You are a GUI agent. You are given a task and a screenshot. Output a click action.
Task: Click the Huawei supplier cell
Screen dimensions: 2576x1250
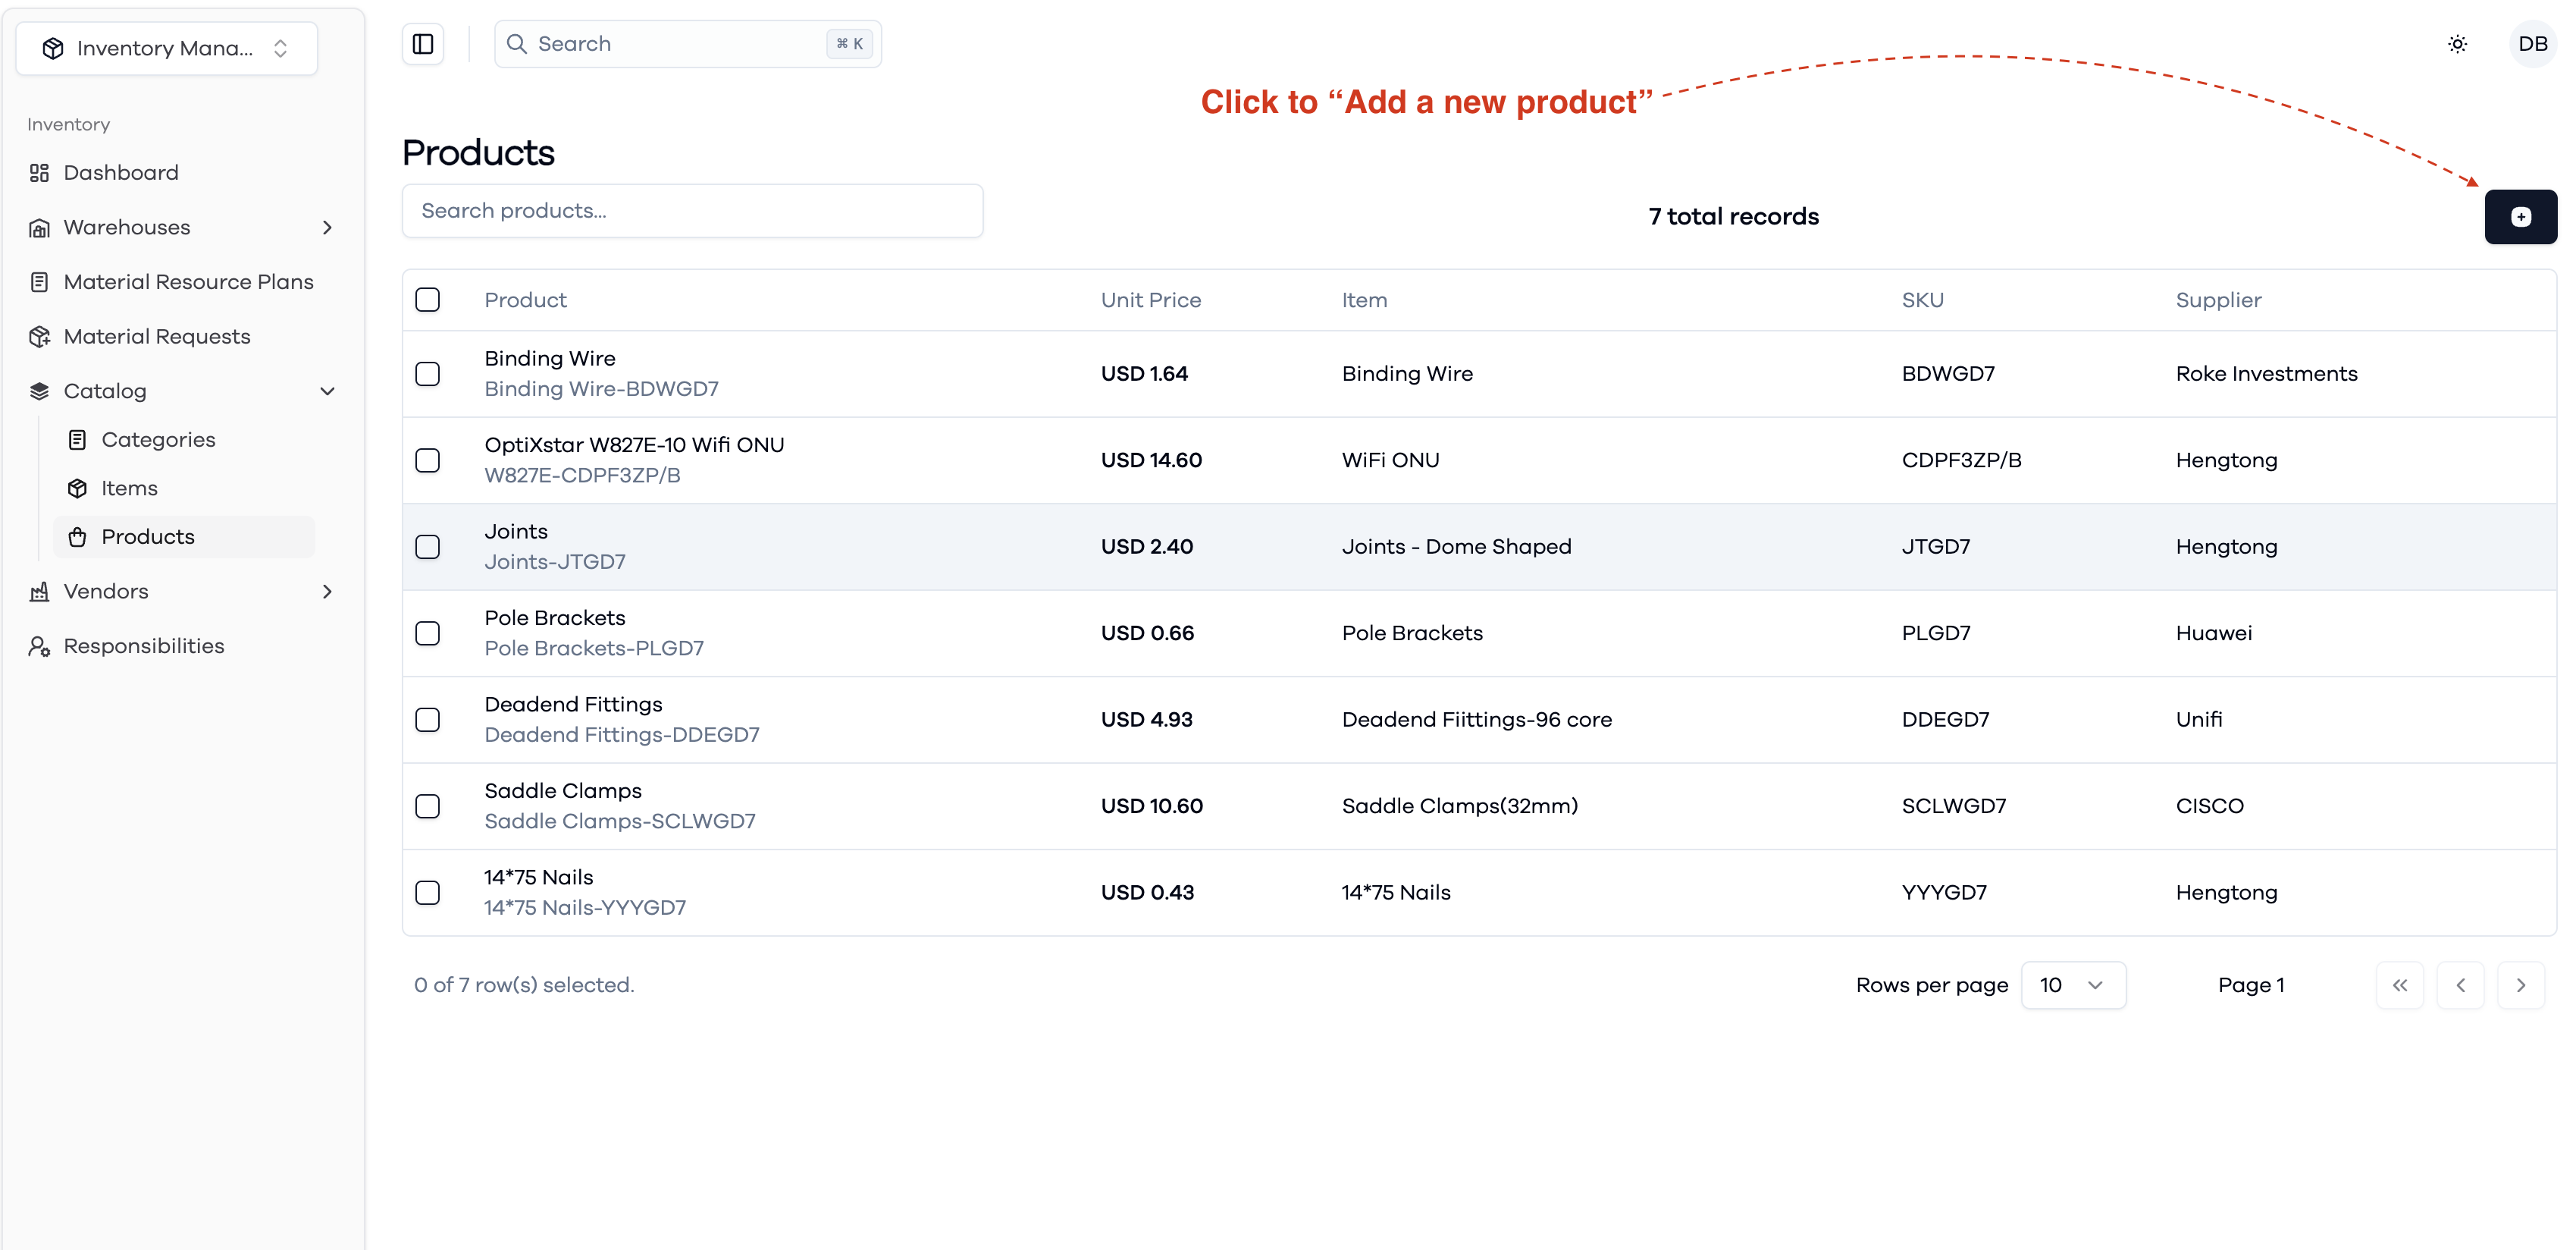pos(2213,633)
